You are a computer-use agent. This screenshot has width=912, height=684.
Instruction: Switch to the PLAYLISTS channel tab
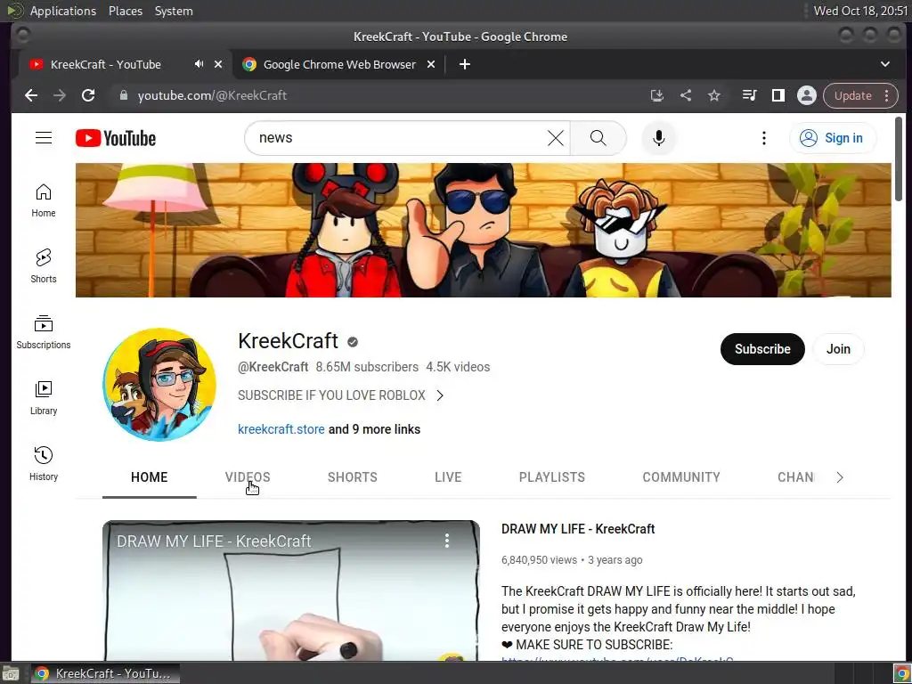552,477
